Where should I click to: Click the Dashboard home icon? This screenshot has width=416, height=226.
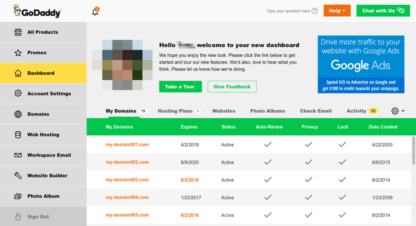tap(18, 73)
